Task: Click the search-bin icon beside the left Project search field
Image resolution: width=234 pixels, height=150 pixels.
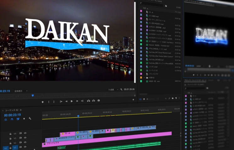Action: (x=166, y=6)
